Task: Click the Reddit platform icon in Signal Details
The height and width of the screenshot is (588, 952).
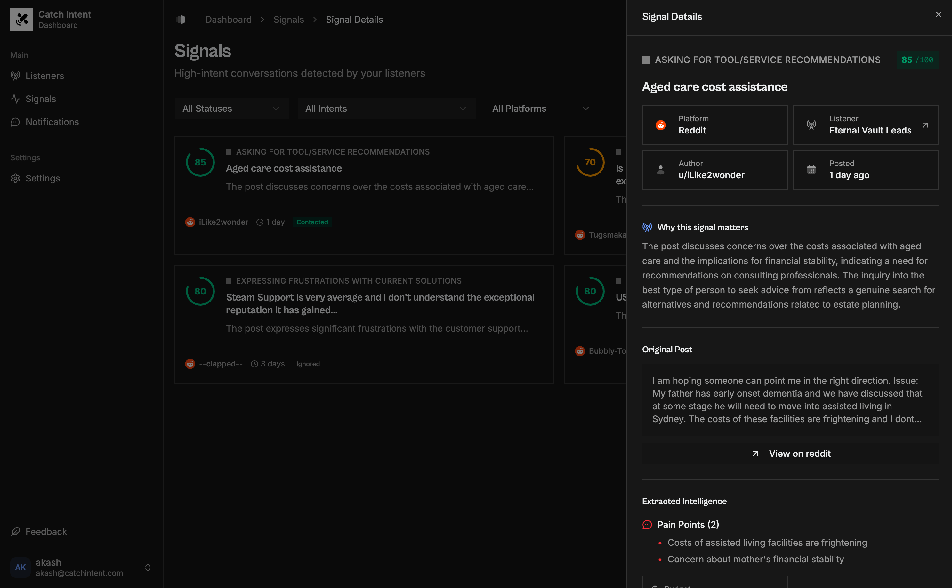Action: tap(661, 125)
